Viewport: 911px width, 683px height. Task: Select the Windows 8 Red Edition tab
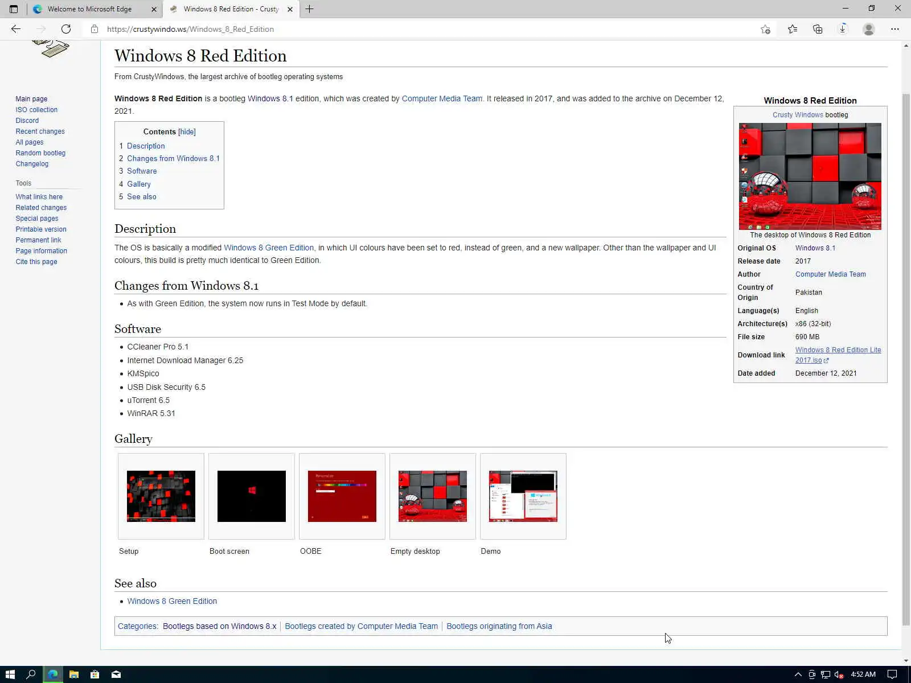pos(231,9)
